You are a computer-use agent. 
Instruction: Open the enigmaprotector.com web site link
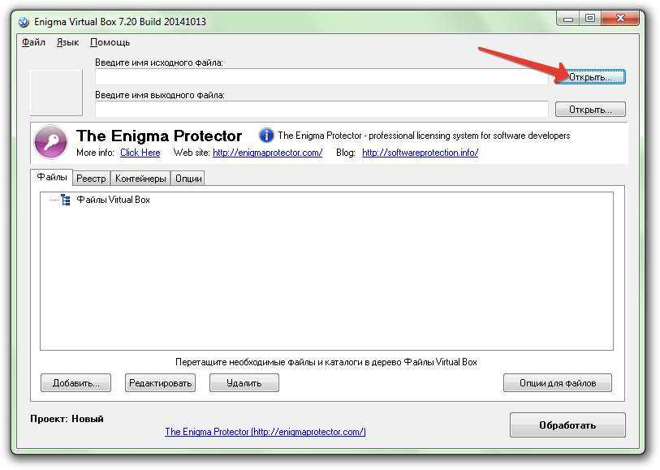pos(267,153)
